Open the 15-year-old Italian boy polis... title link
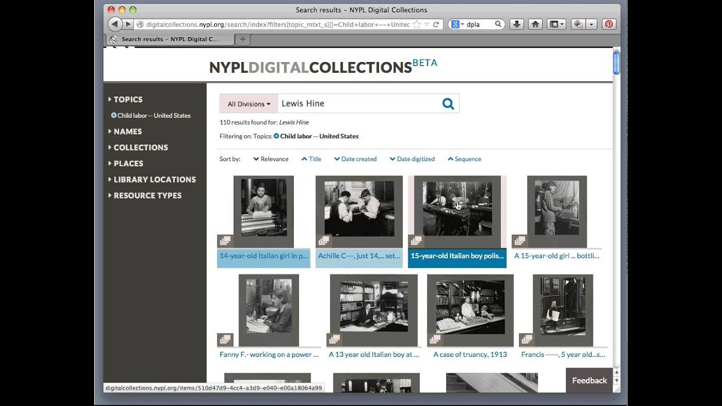This screenshot has width=722, height=406. (457, 256)
